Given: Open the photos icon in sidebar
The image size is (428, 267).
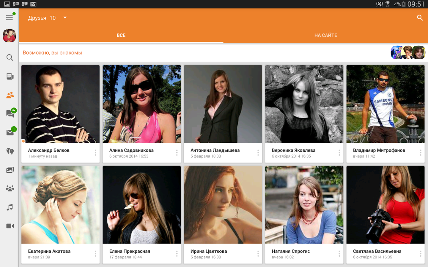Looking at the screenshot, I should click(10, 170).
